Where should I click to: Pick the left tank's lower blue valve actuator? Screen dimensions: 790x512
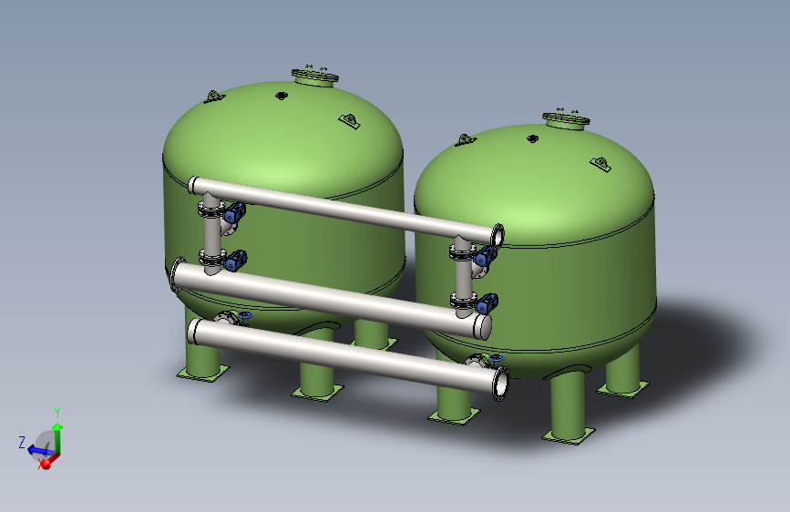click(x=235, y=260)
